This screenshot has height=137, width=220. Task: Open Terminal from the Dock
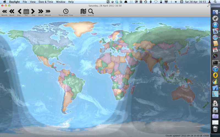215,62
